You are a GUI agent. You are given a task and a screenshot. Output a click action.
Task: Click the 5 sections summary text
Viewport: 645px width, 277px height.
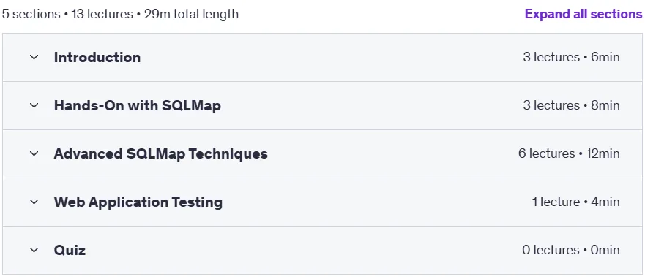coord(31,14)
